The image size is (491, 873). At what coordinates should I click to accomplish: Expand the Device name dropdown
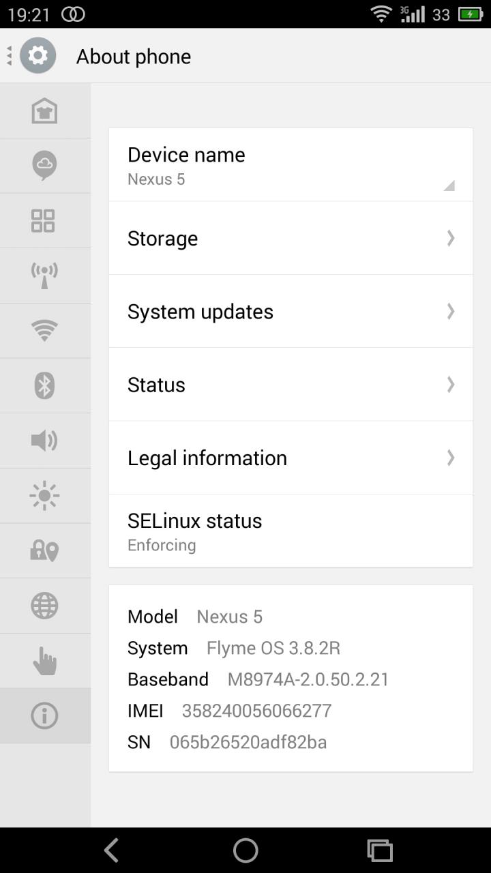tap(291, 166)
